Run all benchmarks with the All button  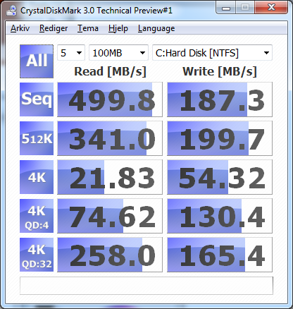(37, 61)
